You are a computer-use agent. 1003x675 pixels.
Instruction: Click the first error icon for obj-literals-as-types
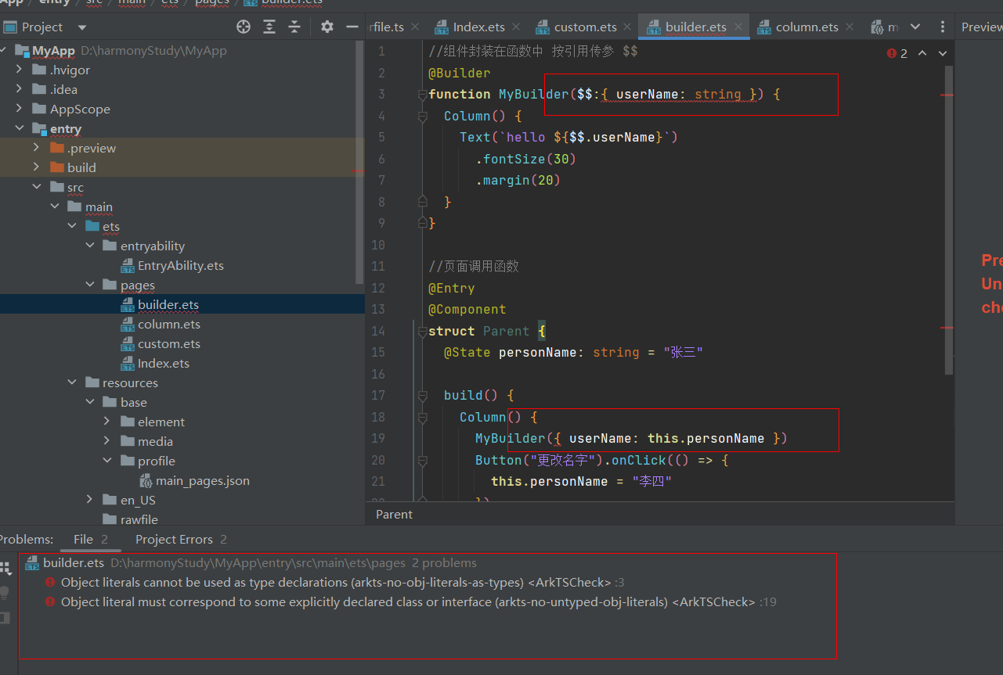click(51, 582)
